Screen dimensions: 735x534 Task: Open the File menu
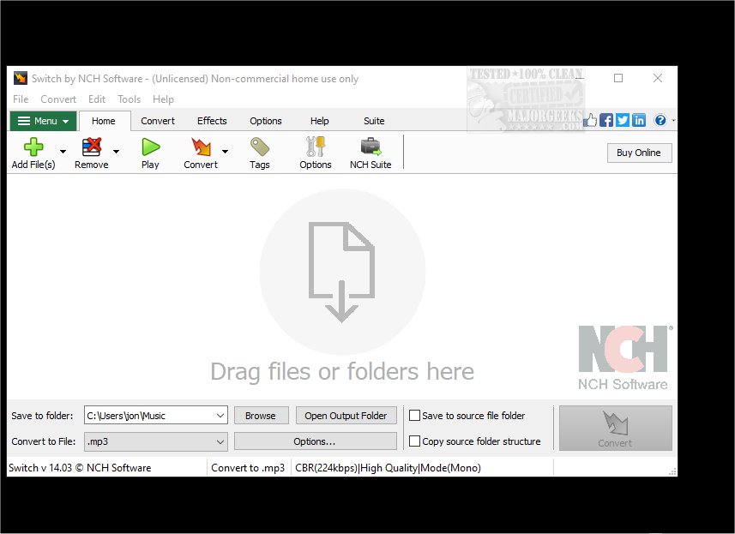[21, 99]
